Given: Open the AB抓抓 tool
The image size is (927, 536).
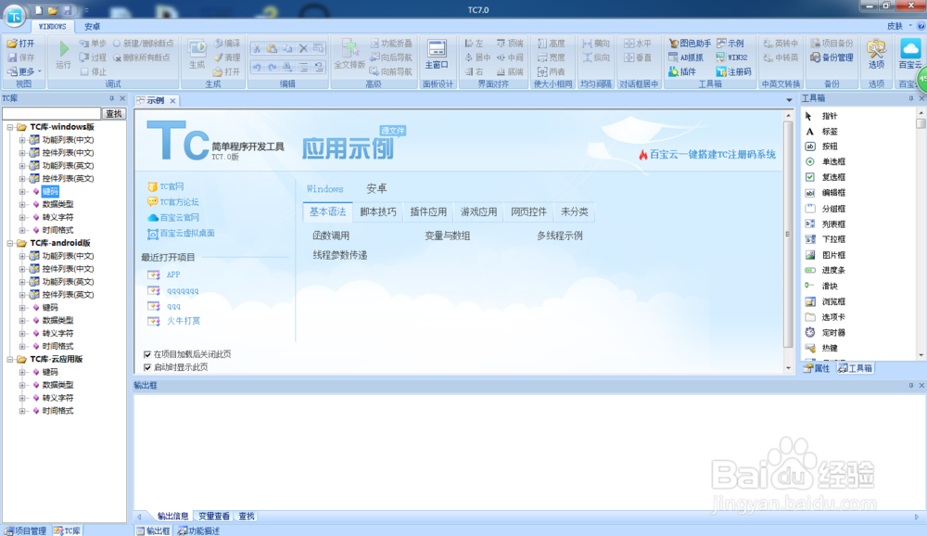Looking at the screenshot, I should [x=686, y=57].
